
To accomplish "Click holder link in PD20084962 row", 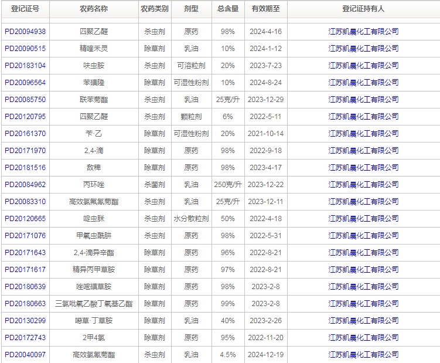I will [363, 185].
